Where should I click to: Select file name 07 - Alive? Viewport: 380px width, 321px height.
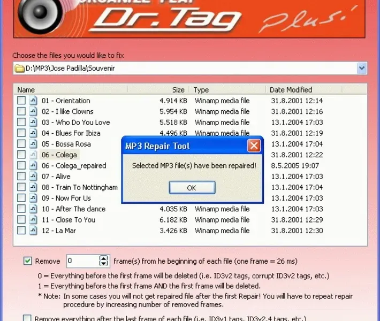click(x=56, y=177)
